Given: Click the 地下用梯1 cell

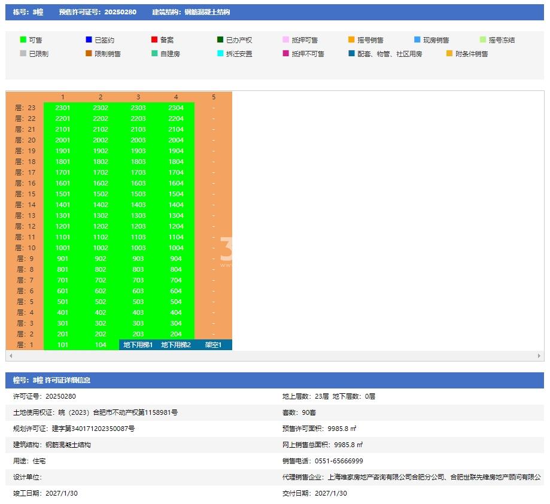Looking at the screenshot, I should click(138, 345).
